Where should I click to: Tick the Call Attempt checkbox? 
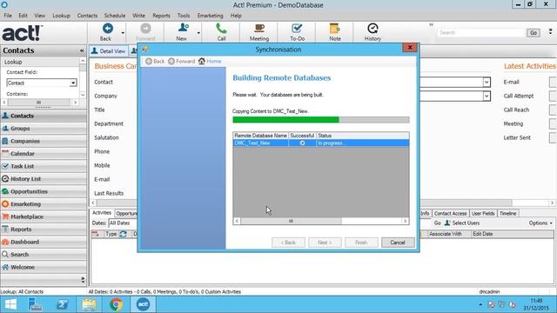click(553, 96)
